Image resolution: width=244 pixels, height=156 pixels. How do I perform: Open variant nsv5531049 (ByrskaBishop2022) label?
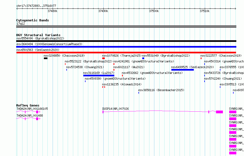click(x=166, y=56)
